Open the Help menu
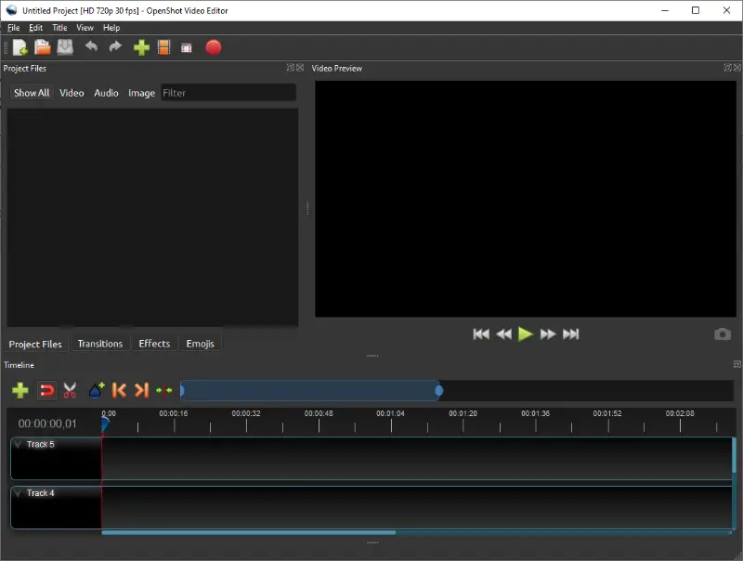The height and width of the screenshot is (561, 743). click(111, 28)
